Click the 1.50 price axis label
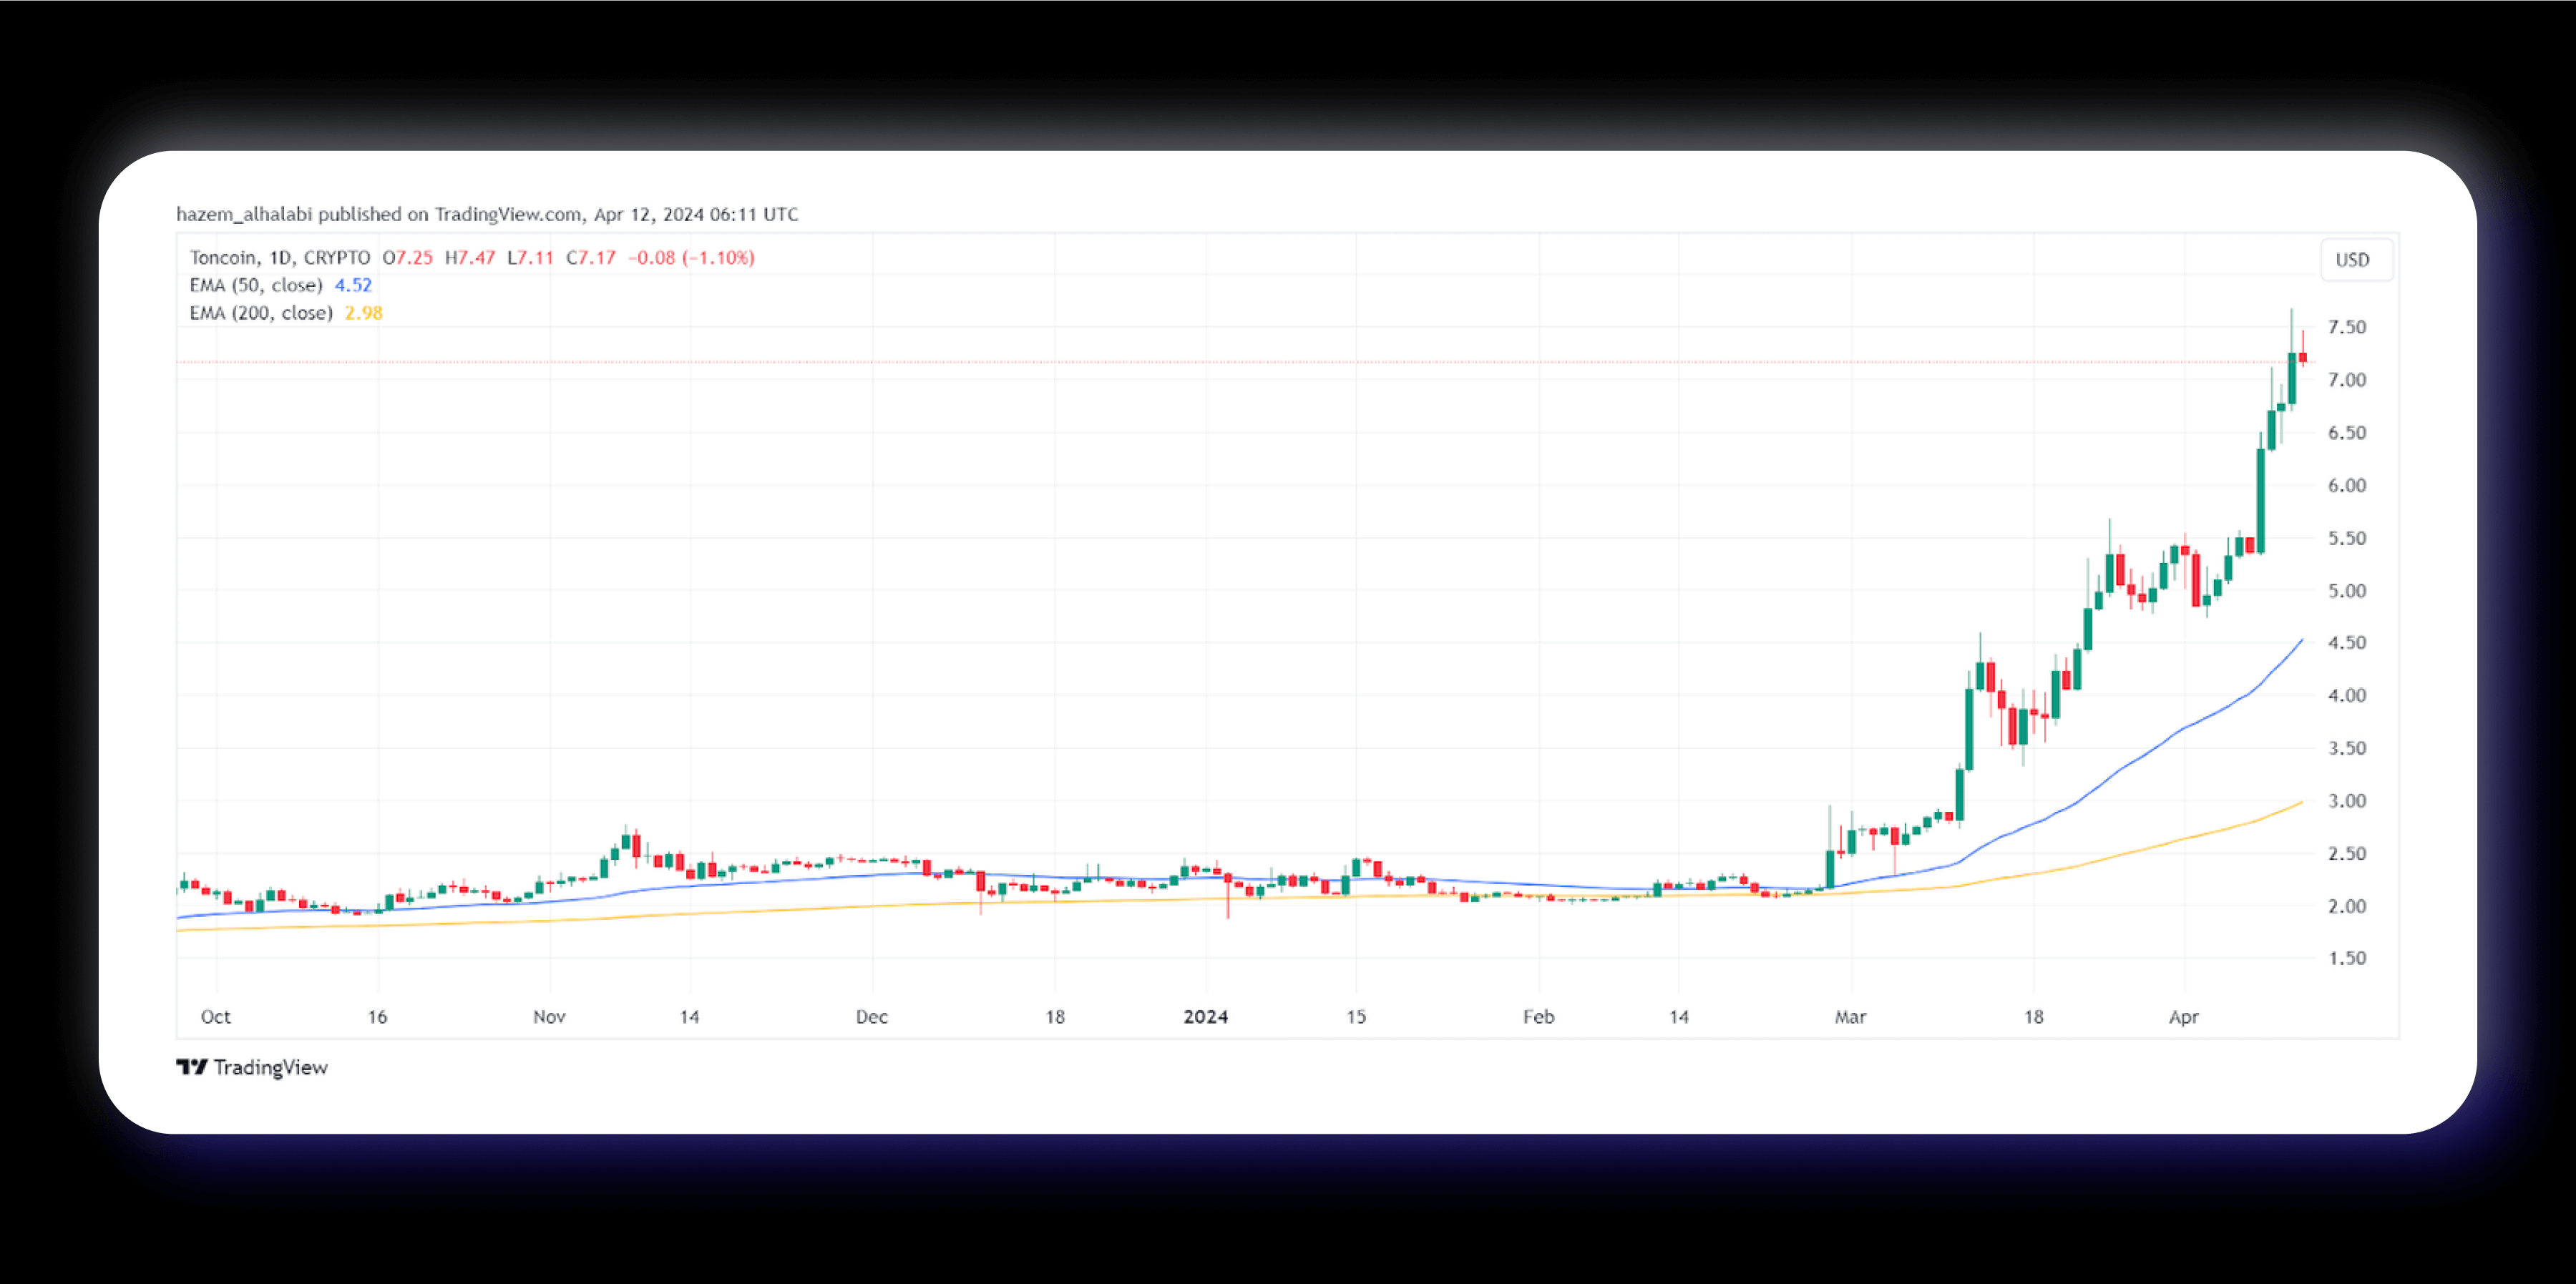This screenshot has width=2576, height=1284. (x=2347, y=958)
